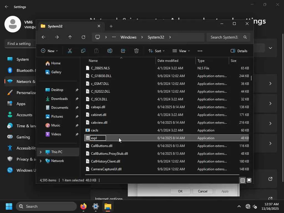Go up one folder level

point(70,37)
